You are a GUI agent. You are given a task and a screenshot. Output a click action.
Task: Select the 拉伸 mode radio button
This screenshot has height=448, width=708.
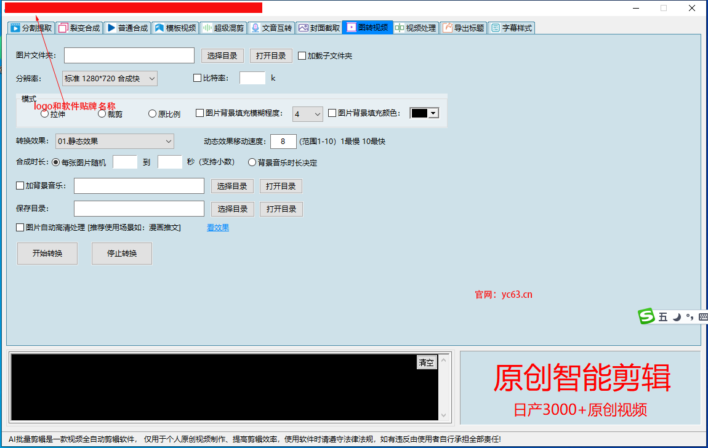(x=45, y=114)
